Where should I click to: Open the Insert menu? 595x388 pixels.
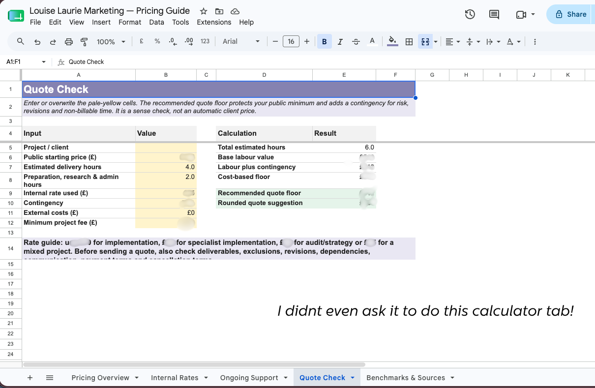[x=101, y=22]
